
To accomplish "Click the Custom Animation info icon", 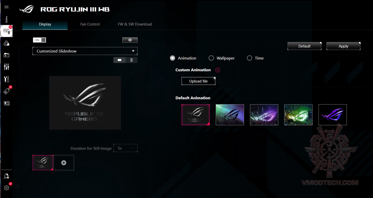I will (x=218, y=70).
